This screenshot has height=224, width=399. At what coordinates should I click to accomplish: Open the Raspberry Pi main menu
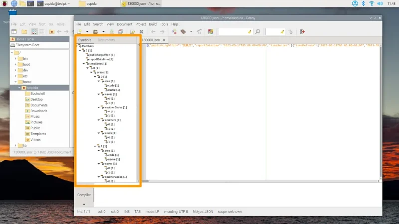coord(5,3)
